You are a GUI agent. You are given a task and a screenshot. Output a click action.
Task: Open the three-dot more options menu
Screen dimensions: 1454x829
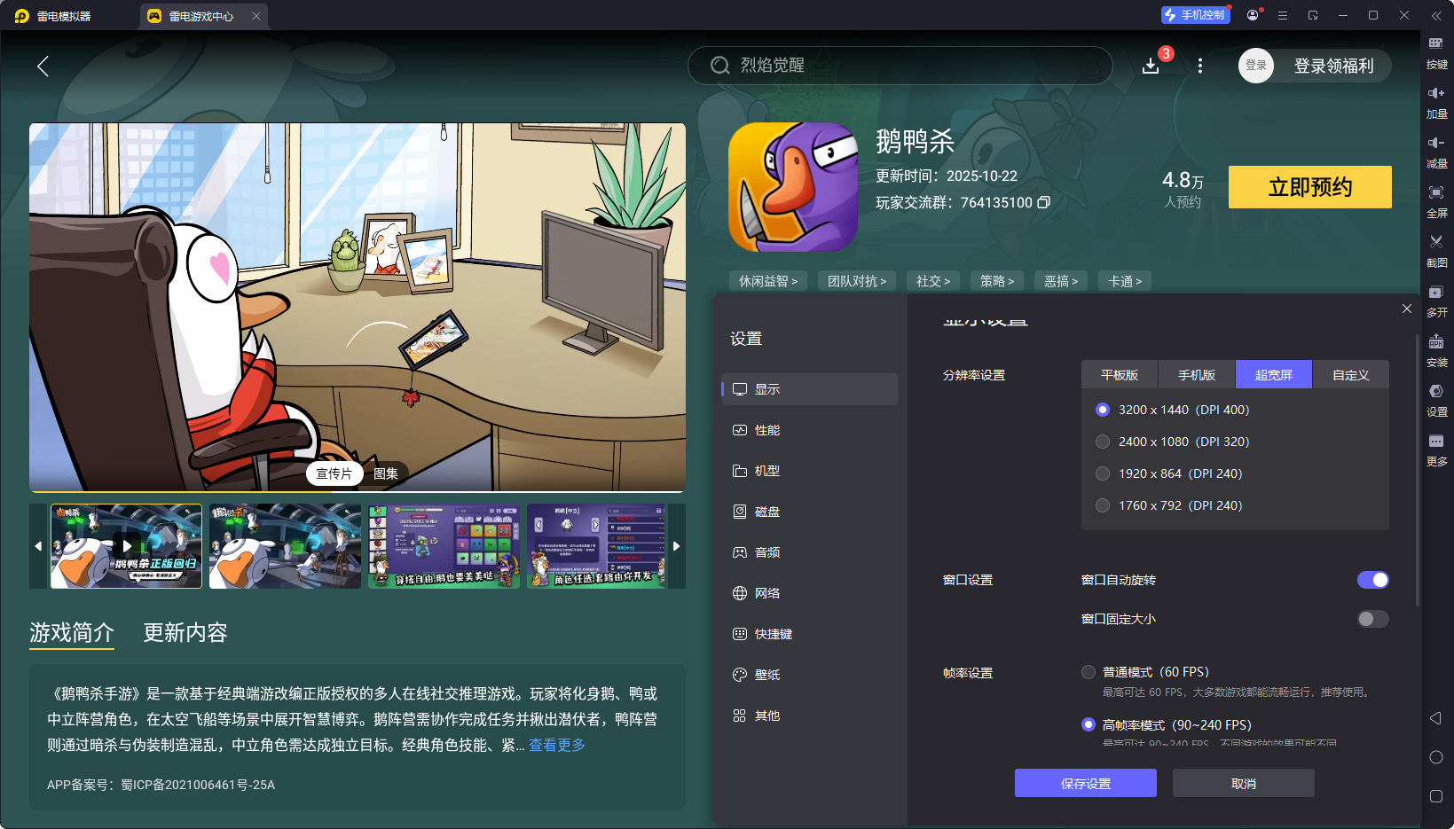1200,66
